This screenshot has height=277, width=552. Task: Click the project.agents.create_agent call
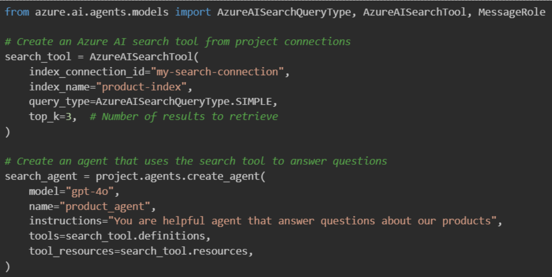178,176
